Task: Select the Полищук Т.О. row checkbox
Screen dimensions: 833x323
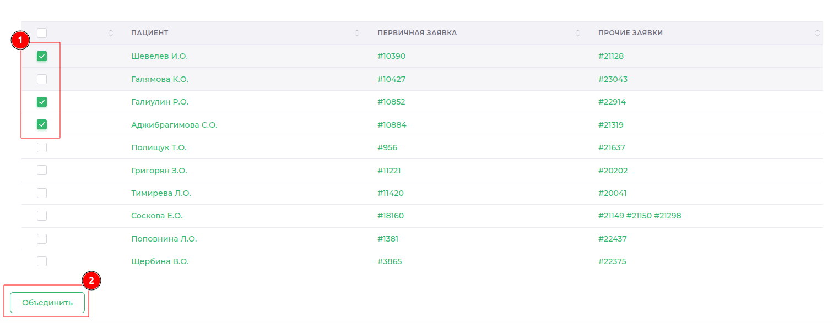Action: tap(42, 147)
